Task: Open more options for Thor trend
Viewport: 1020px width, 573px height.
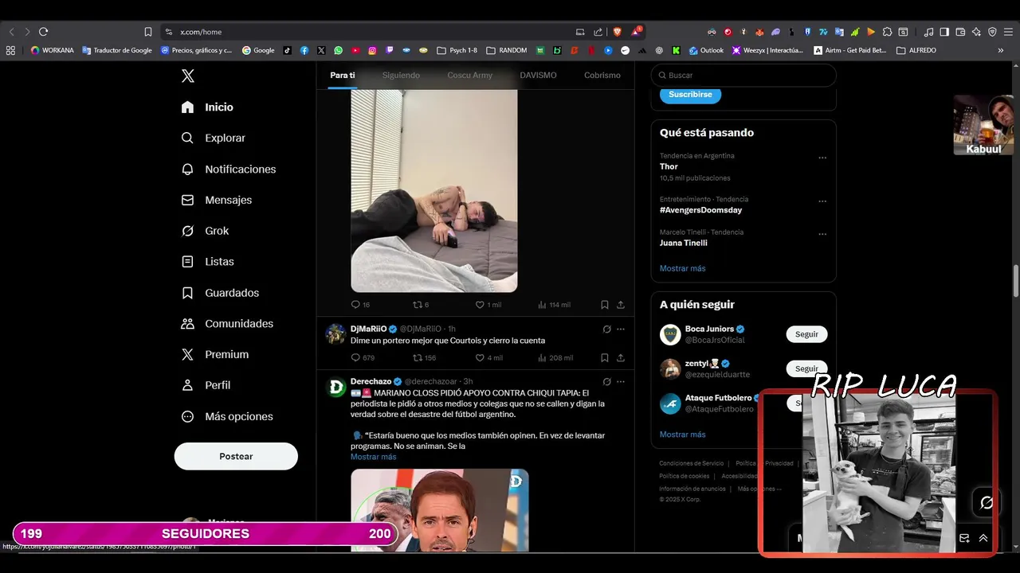Action: [822, 158]
